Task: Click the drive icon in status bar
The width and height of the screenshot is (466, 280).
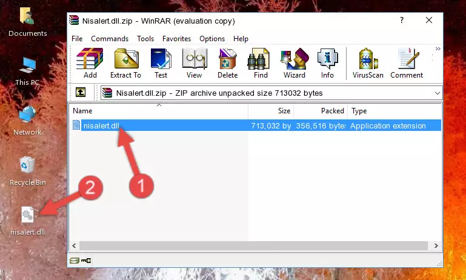Action: click(75, 261)
